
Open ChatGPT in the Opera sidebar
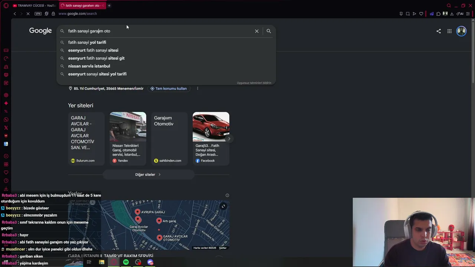coord(6,95)
